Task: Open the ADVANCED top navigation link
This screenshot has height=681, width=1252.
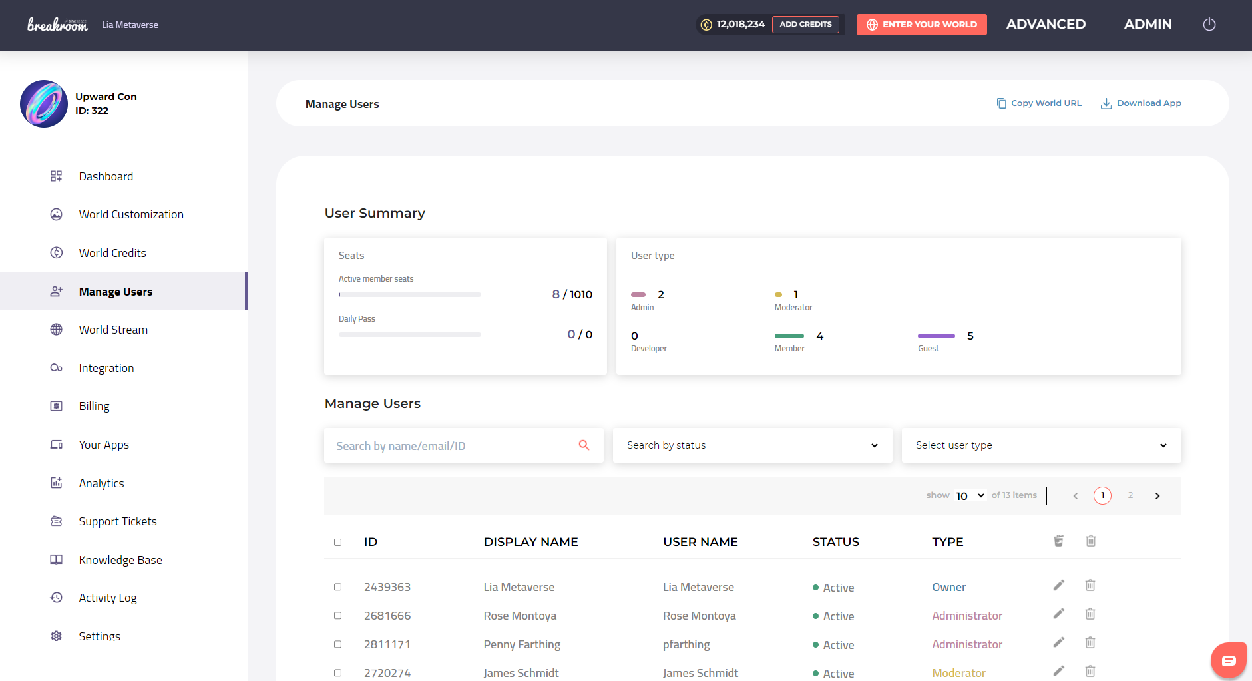Action: (x=1046, y=24)
